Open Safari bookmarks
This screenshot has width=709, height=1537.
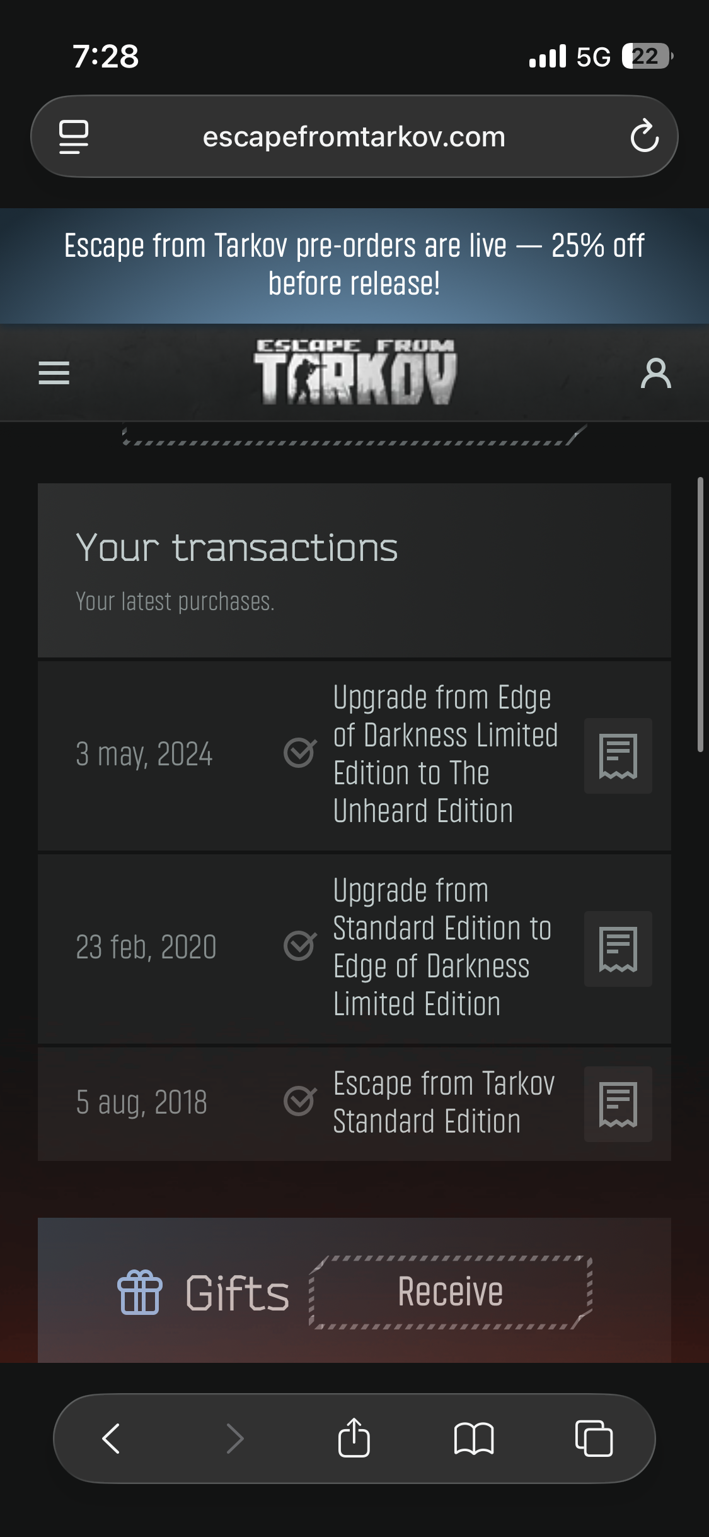coord(474,1439)
